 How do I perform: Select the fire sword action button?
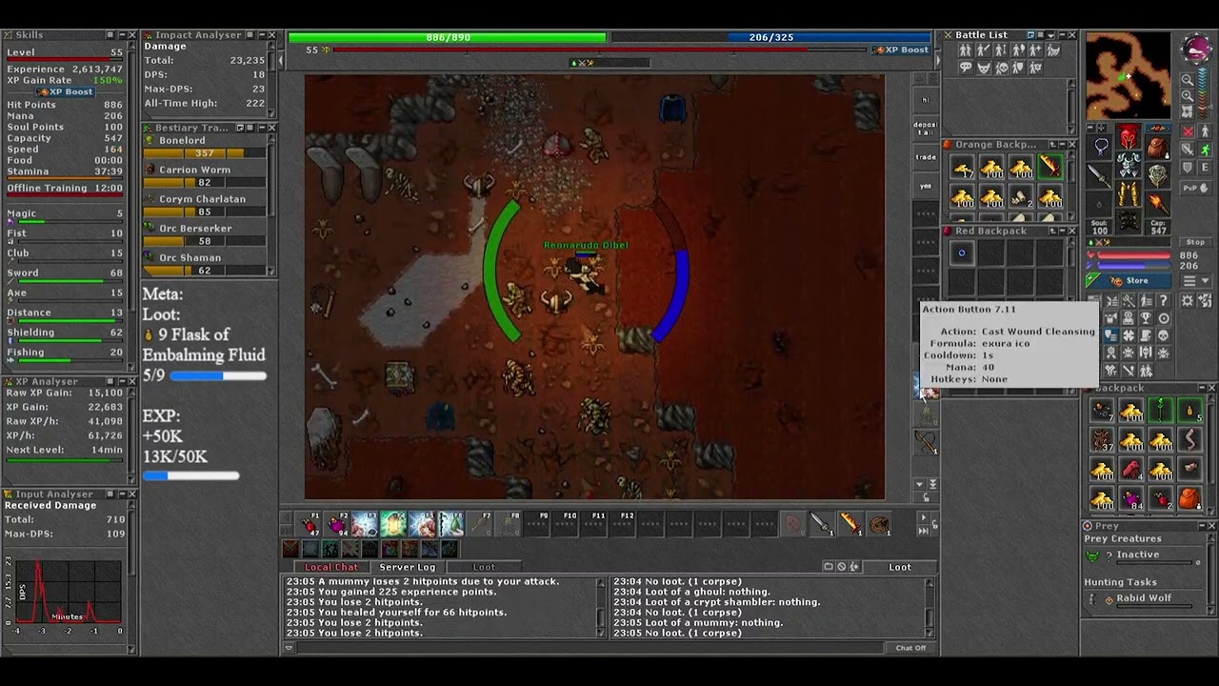click(x=849, y=524)
